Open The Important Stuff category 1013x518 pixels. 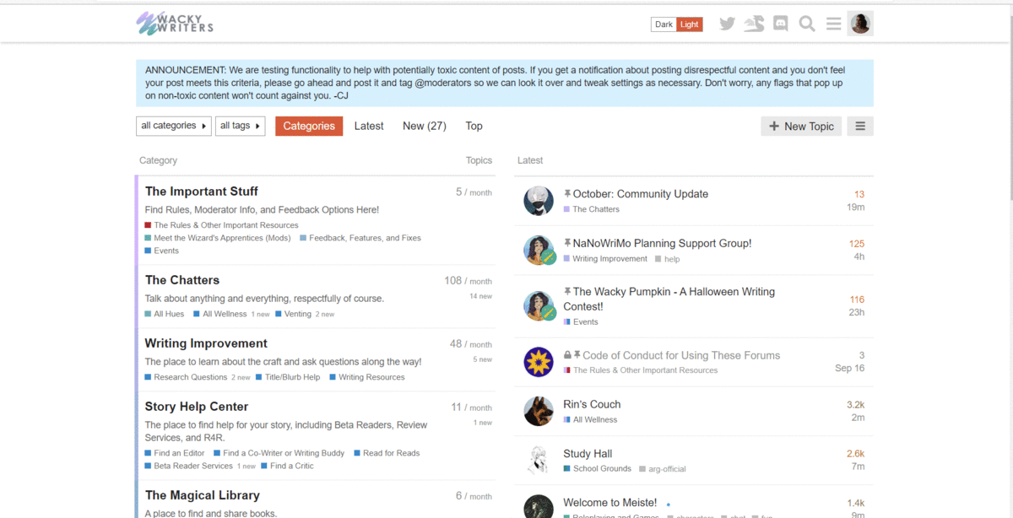202,192
